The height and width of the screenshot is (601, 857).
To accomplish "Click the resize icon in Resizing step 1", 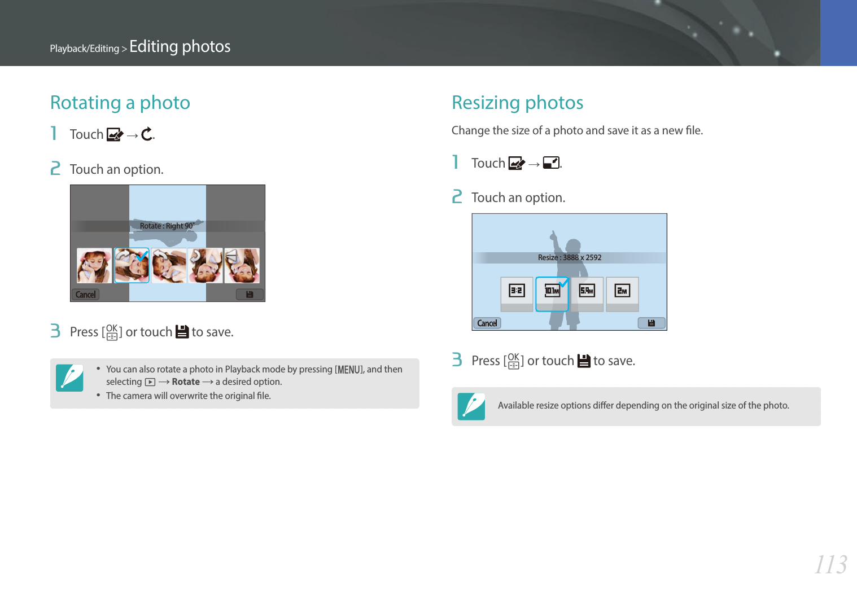I will point(551,163).
